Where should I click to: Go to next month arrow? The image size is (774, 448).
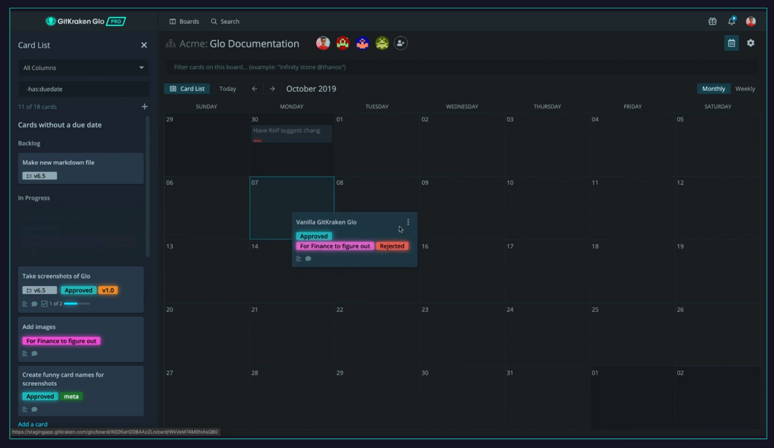(x=272, y=89)
